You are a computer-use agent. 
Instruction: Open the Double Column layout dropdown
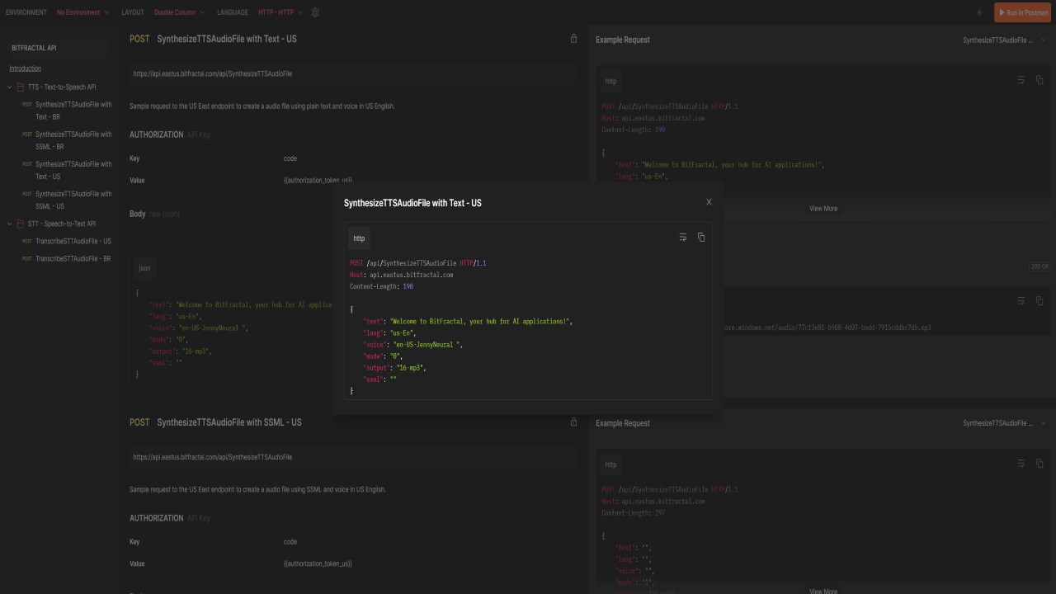click(x=178, y=12)
